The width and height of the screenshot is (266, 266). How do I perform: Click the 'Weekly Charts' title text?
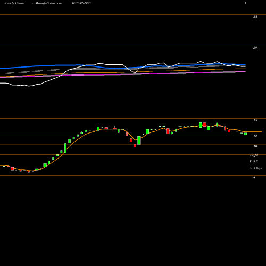click(x=14, y=3)
